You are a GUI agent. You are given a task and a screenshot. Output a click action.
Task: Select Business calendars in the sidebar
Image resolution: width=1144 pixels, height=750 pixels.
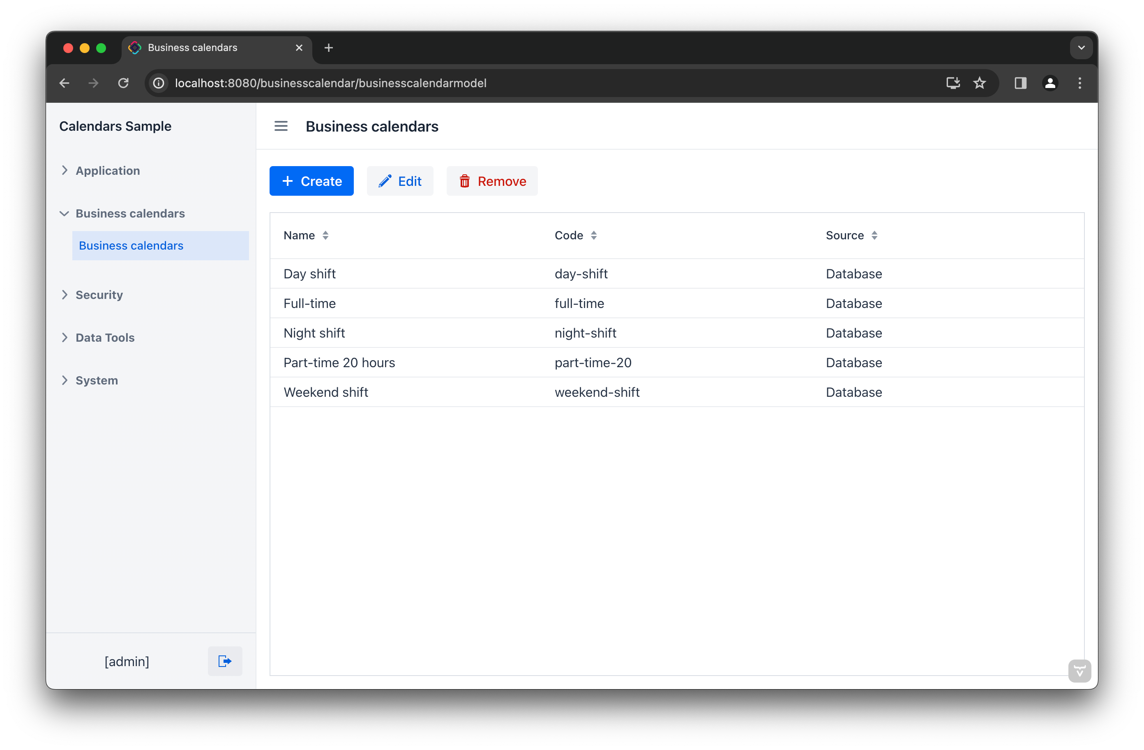pyautogui.click(x=131, y=245)
